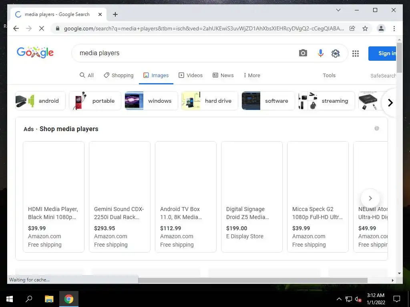Open File Explorer from taskbar
Viewport: 410px width, 307px height.
click(x=49, y=299)
